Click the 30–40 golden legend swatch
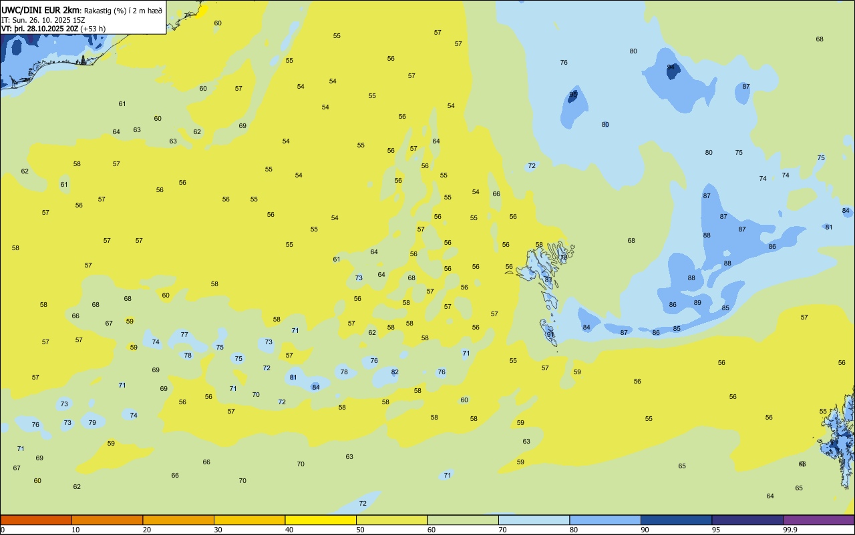Viewport: 855px width, 535px height. pyautogui.click(x=249, y=520)
